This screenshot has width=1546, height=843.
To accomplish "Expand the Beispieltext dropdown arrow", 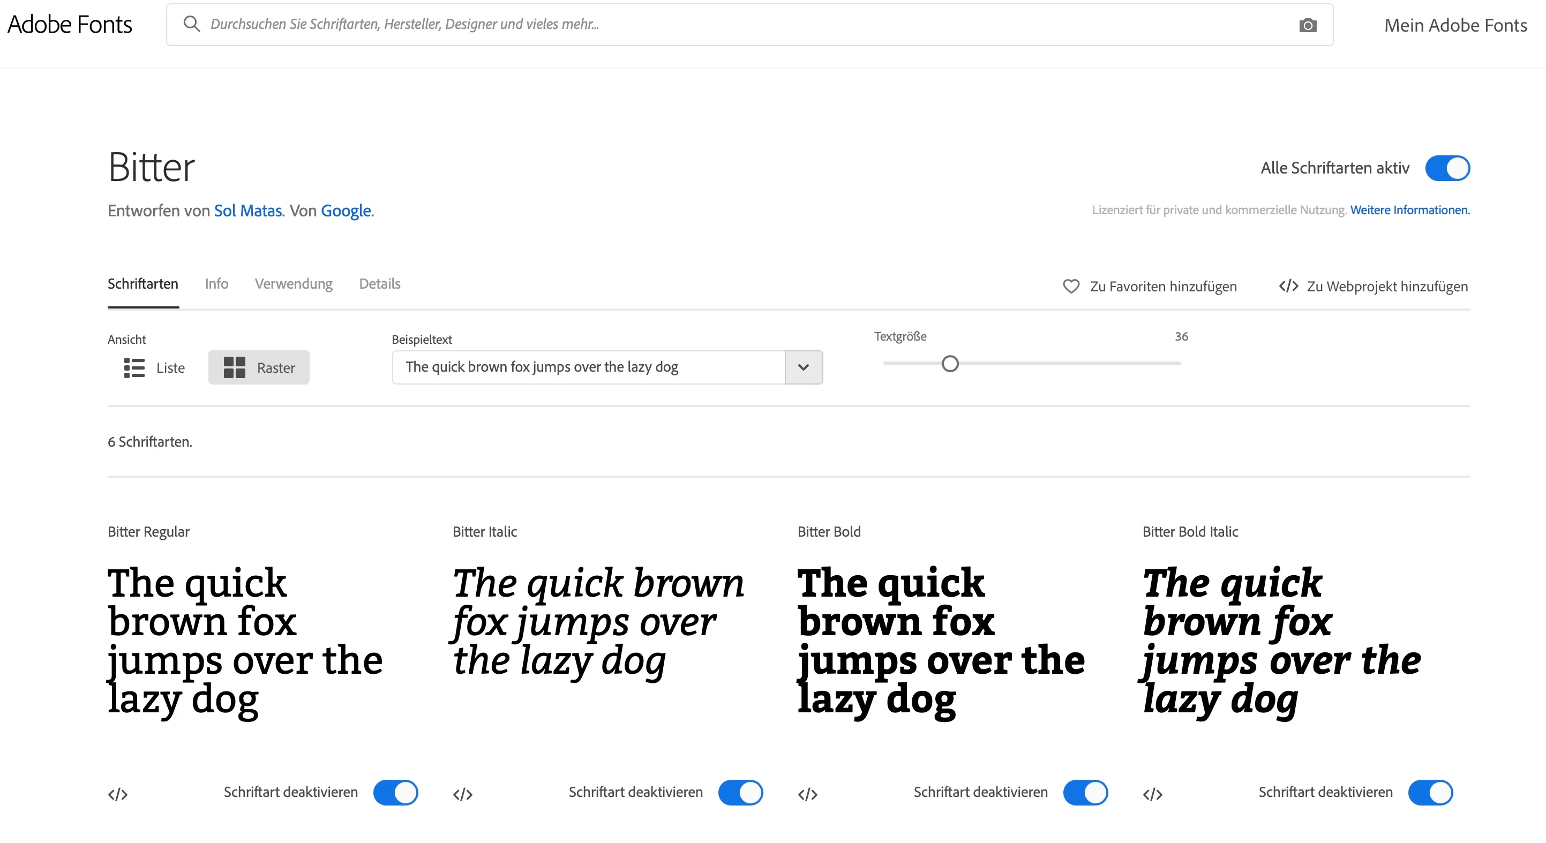I will tap(803, 367).
